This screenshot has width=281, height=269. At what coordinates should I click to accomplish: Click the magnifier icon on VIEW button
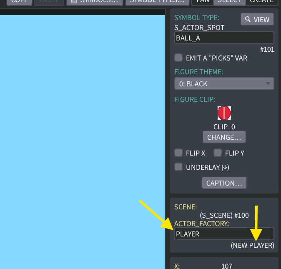tap(248, 19)
